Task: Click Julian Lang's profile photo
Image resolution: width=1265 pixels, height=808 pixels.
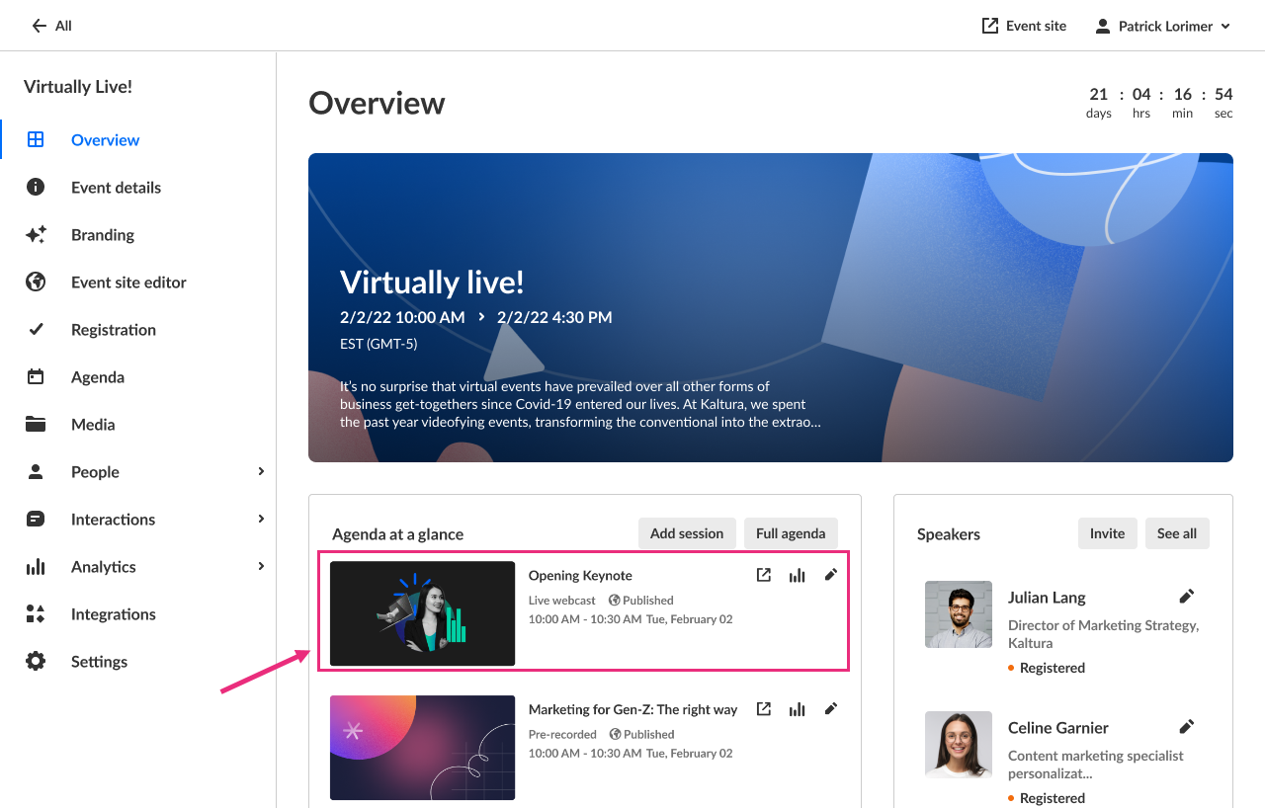Action: [959, 614]
